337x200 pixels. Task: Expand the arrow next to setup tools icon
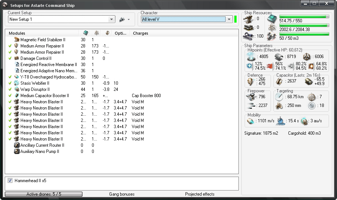pyautogui.click(x=129, y=20)
